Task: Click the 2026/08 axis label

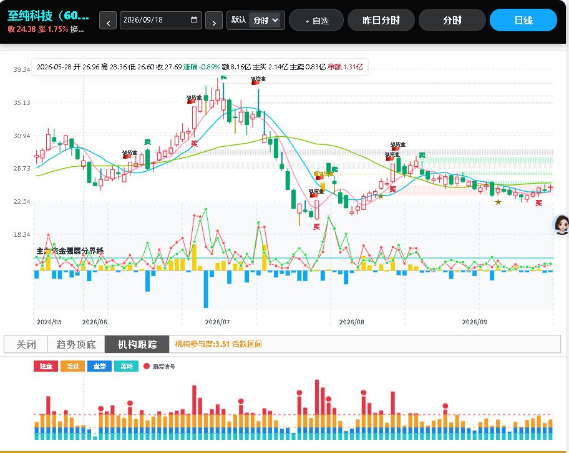Action: coord(351,322)
